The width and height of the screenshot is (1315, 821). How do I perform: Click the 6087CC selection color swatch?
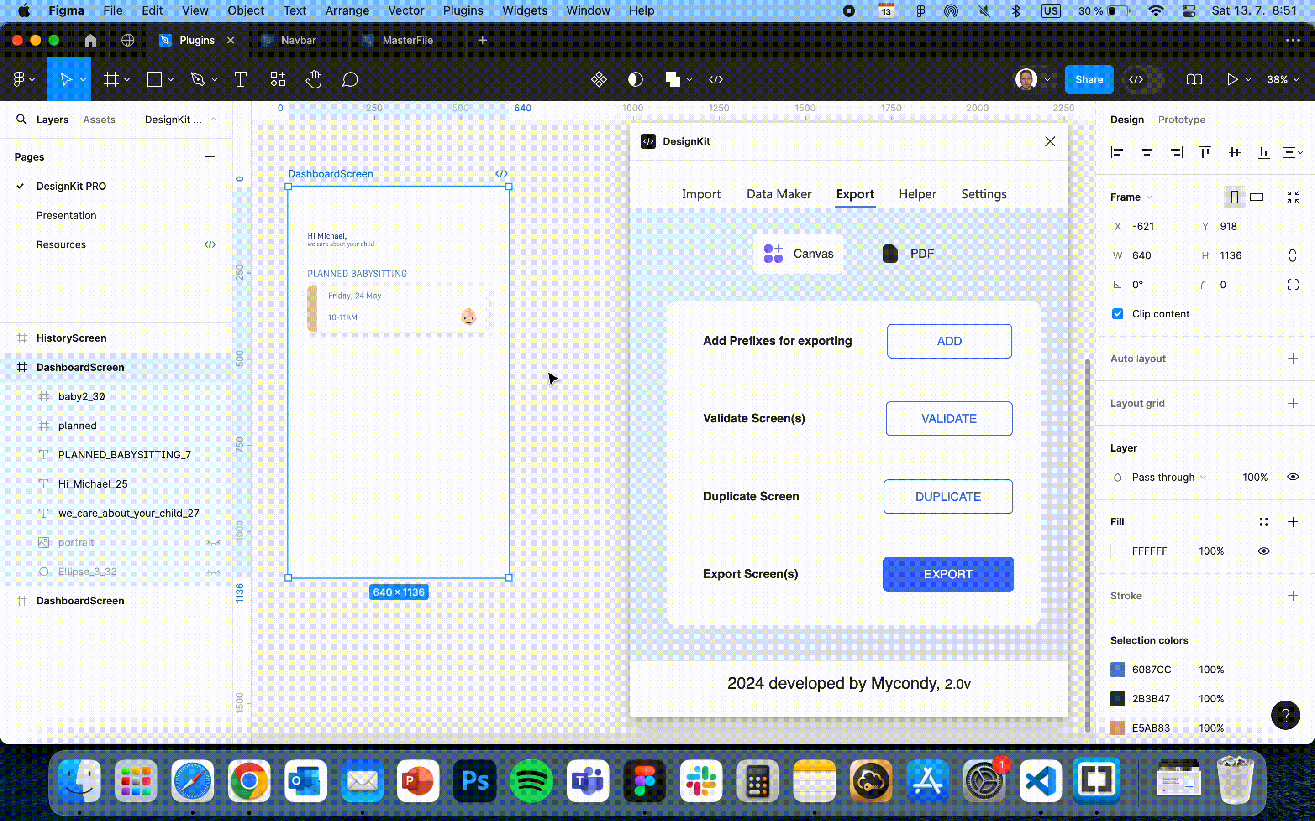point(1117,670)
